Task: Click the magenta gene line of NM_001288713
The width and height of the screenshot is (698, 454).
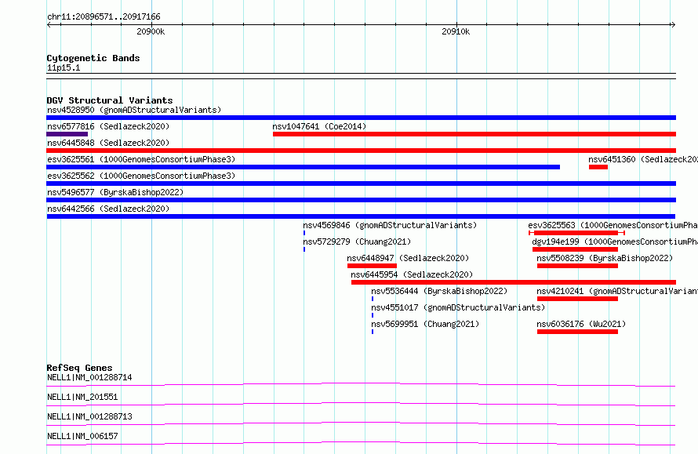Action: (361, 423)
